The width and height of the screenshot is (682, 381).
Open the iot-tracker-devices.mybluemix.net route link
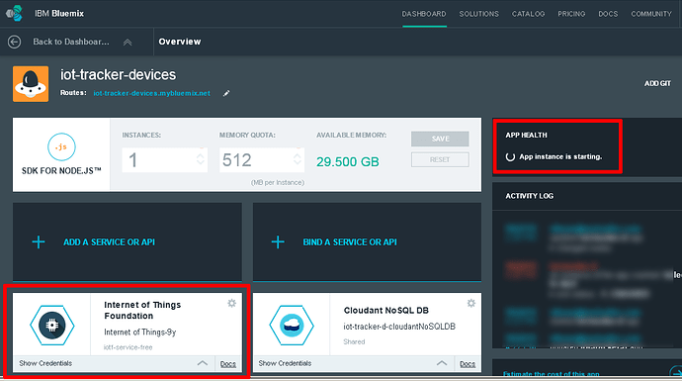point(152,93)
